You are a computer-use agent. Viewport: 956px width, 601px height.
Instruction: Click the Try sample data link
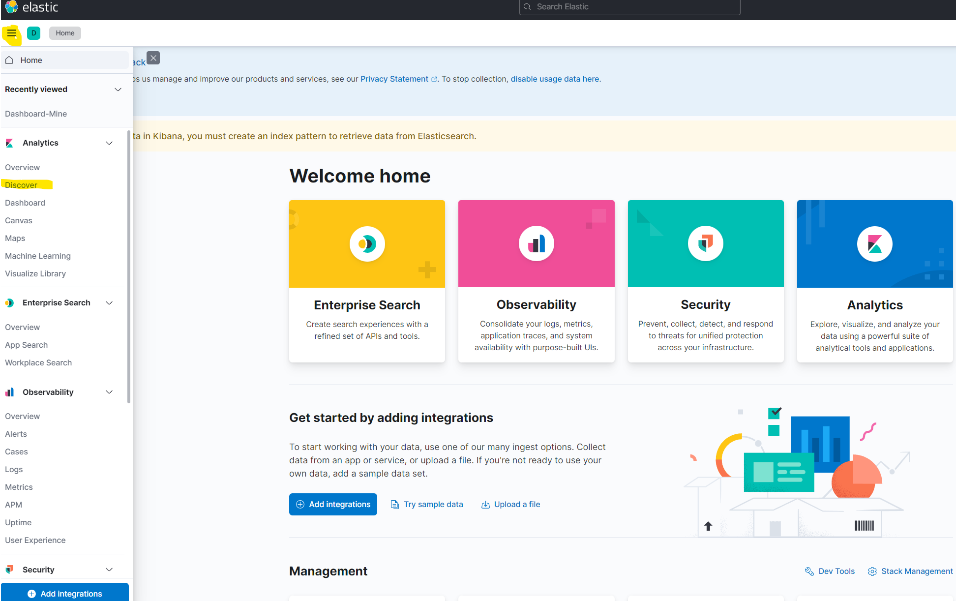(x=427, y=504)
